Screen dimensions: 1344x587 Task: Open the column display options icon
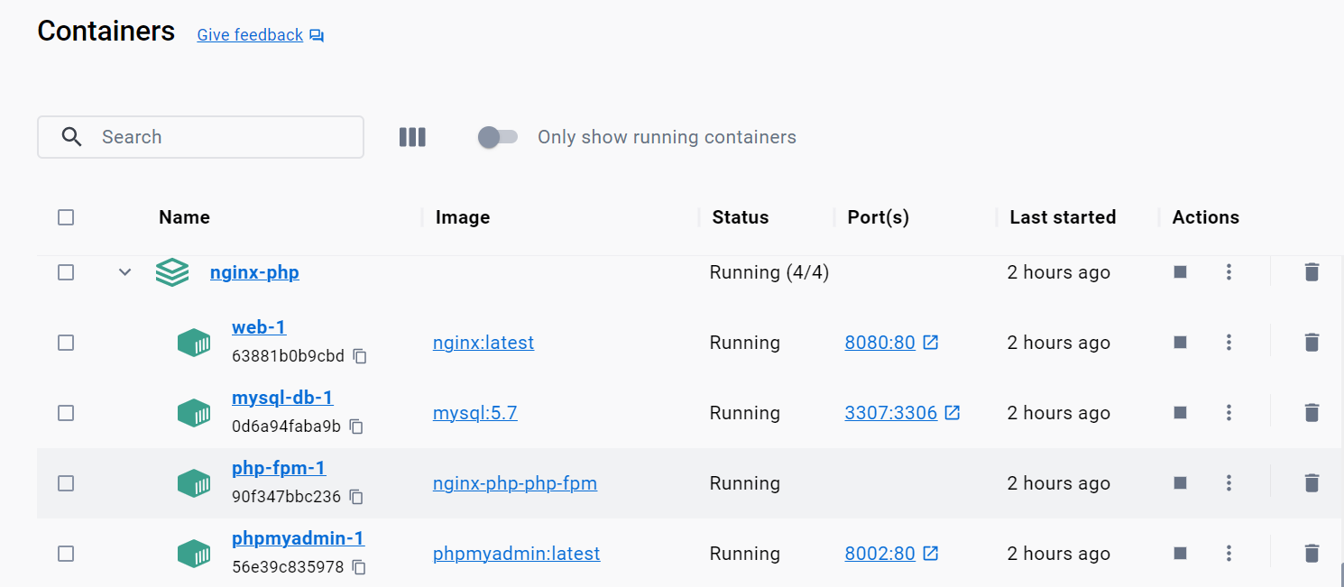pyautogui.click(x=412, y=137)
